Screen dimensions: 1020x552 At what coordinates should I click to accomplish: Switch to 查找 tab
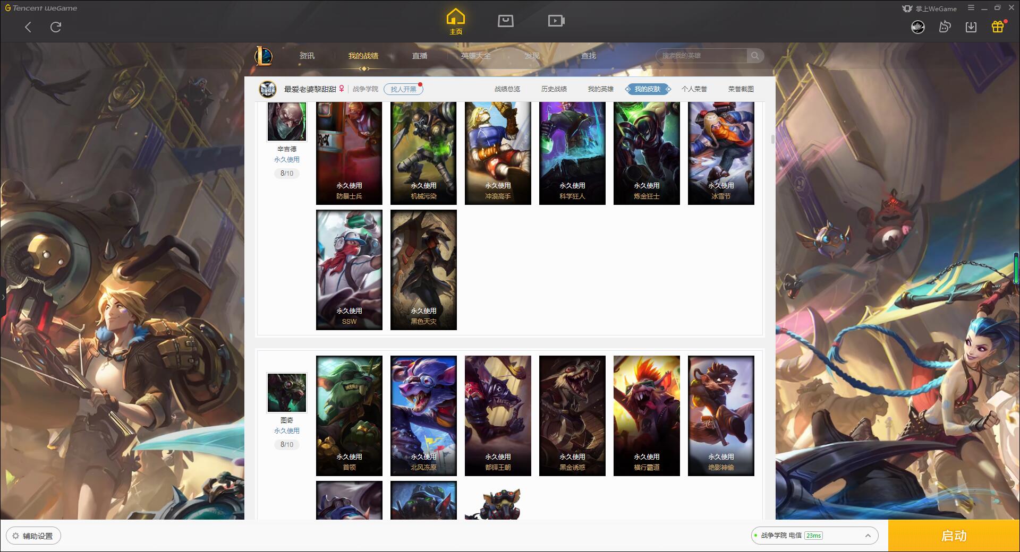point(589,56)
